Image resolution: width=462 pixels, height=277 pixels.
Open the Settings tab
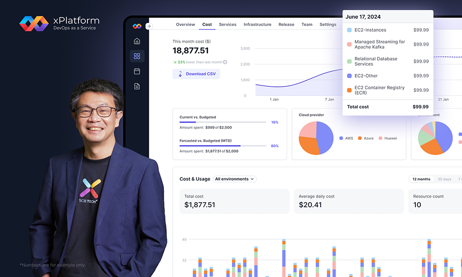328,24
